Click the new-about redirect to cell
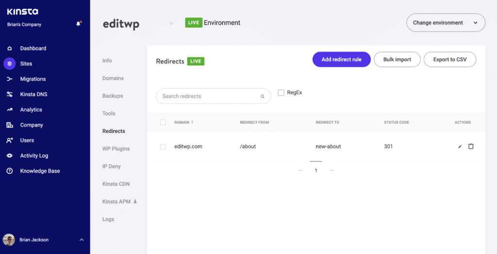 (x=329, y=147)
